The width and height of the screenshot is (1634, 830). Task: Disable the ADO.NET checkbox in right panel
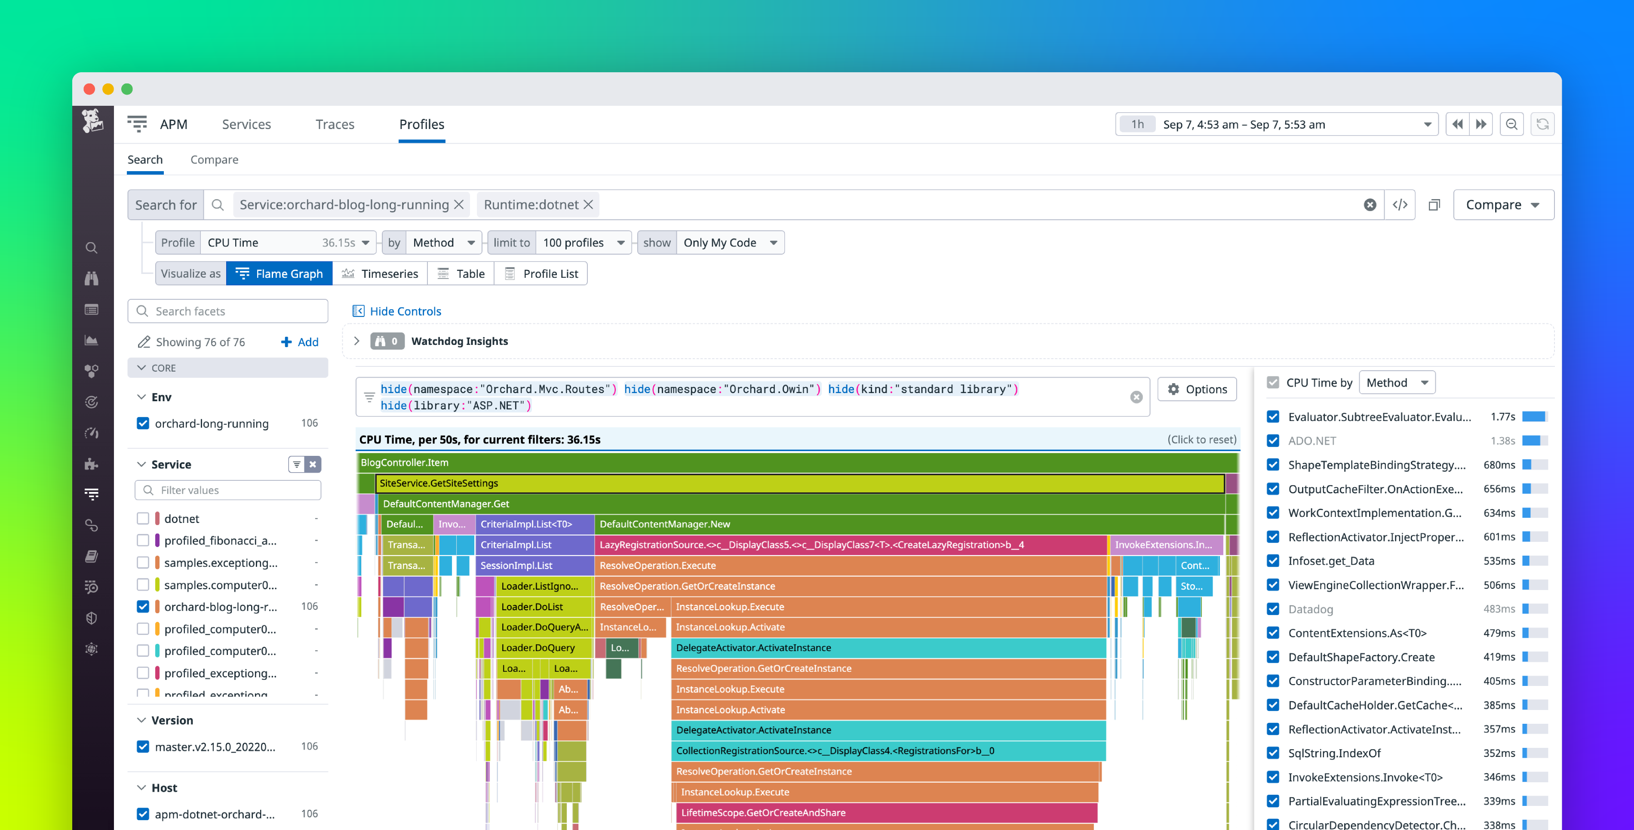pyautogui.click(x=1273, y=440)
